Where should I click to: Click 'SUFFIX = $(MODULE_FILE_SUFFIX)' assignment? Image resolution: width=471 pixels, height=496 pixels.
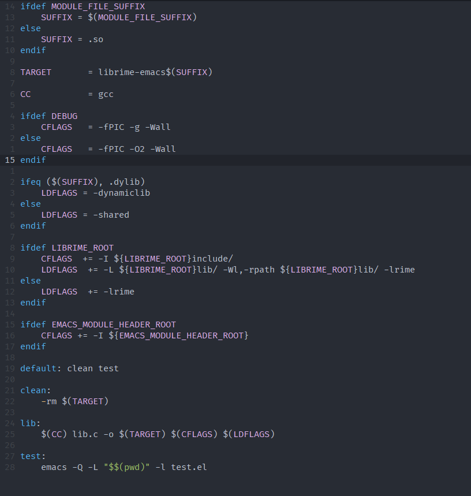[119, 17]
